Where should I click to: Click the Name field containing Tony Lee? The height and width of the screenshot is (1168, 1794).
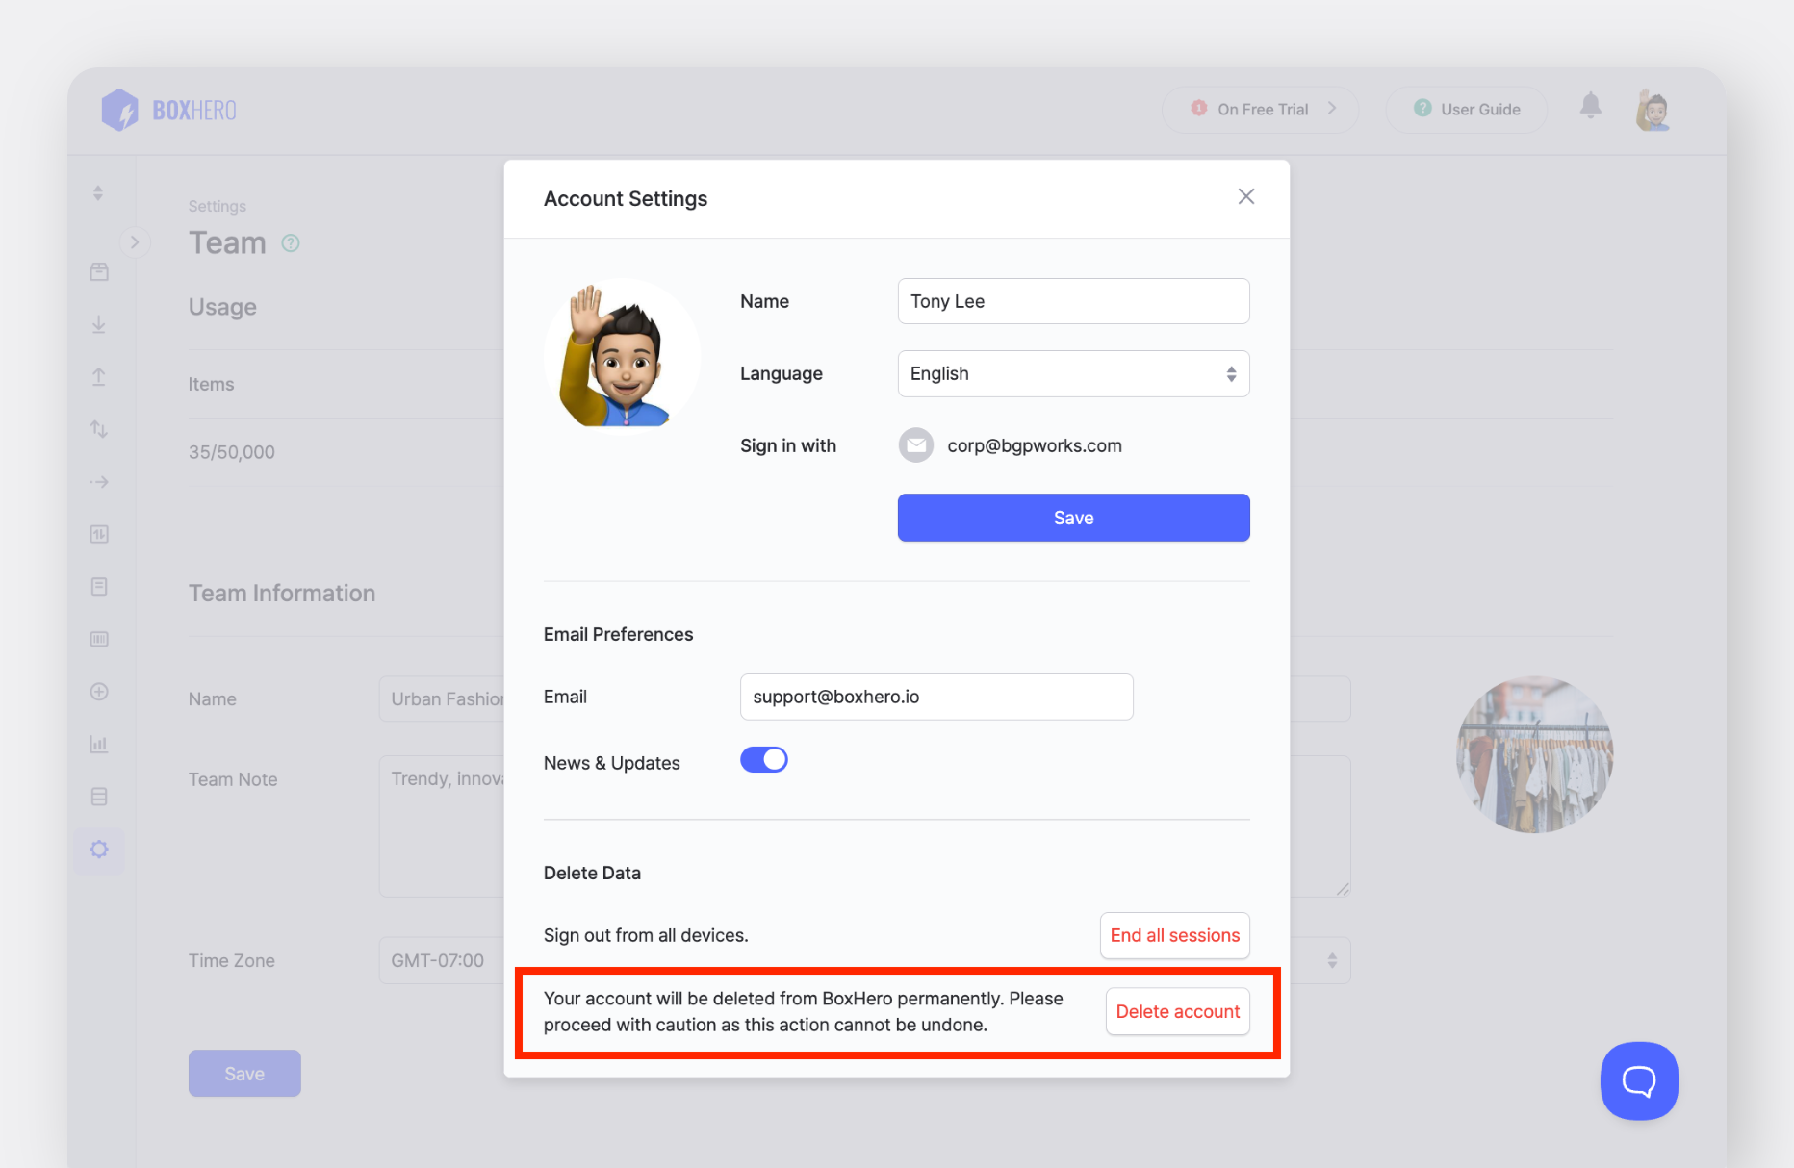[1073, 301]
